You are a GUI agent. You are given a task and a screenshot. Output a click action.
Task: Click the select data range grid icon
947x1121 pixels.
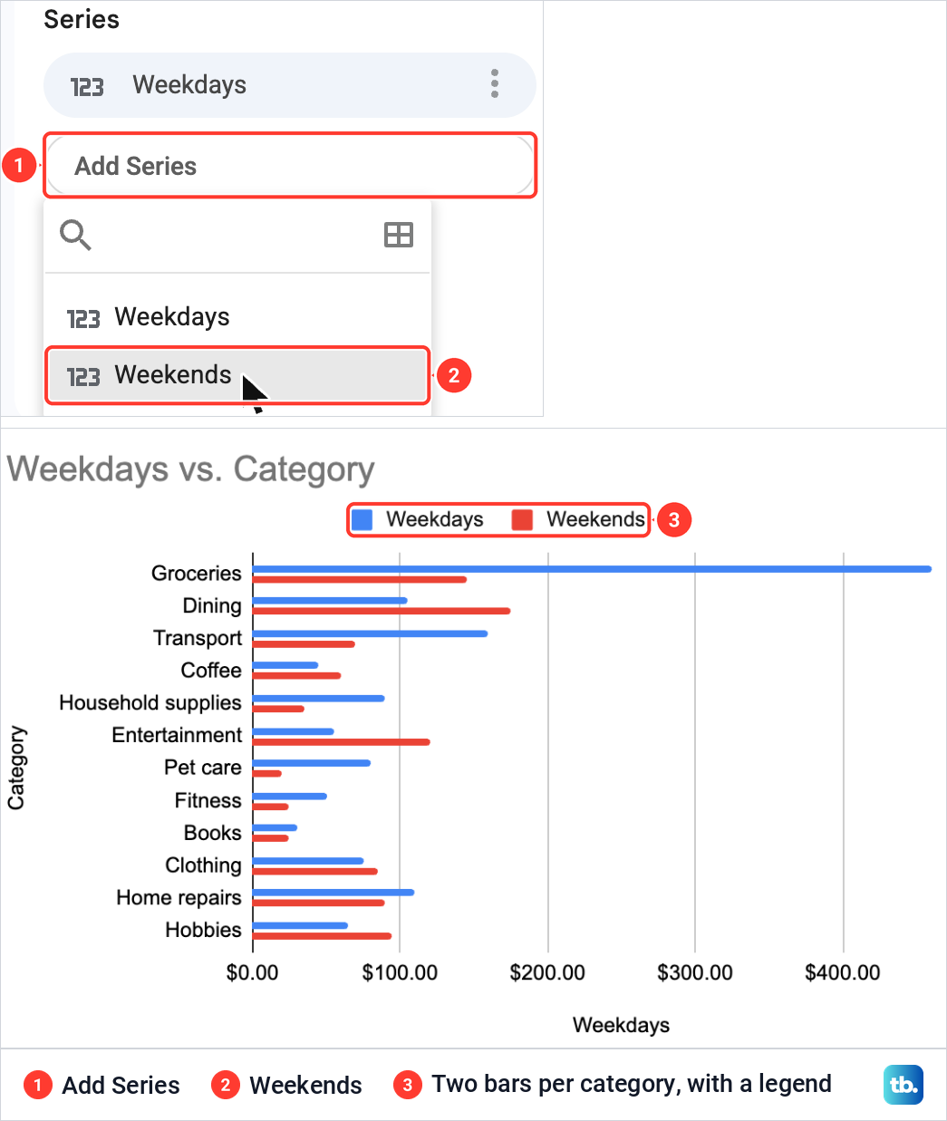point(399,235)
